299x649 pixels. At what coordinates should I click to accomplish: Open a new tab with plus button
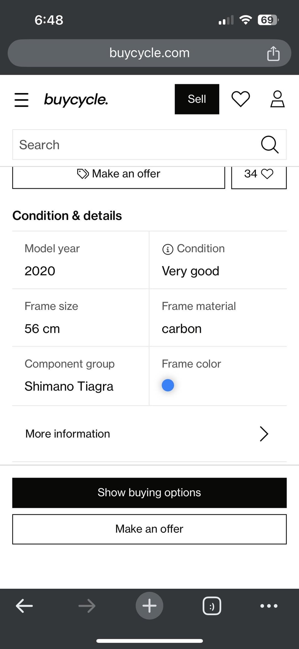click(x=149, y=606)
